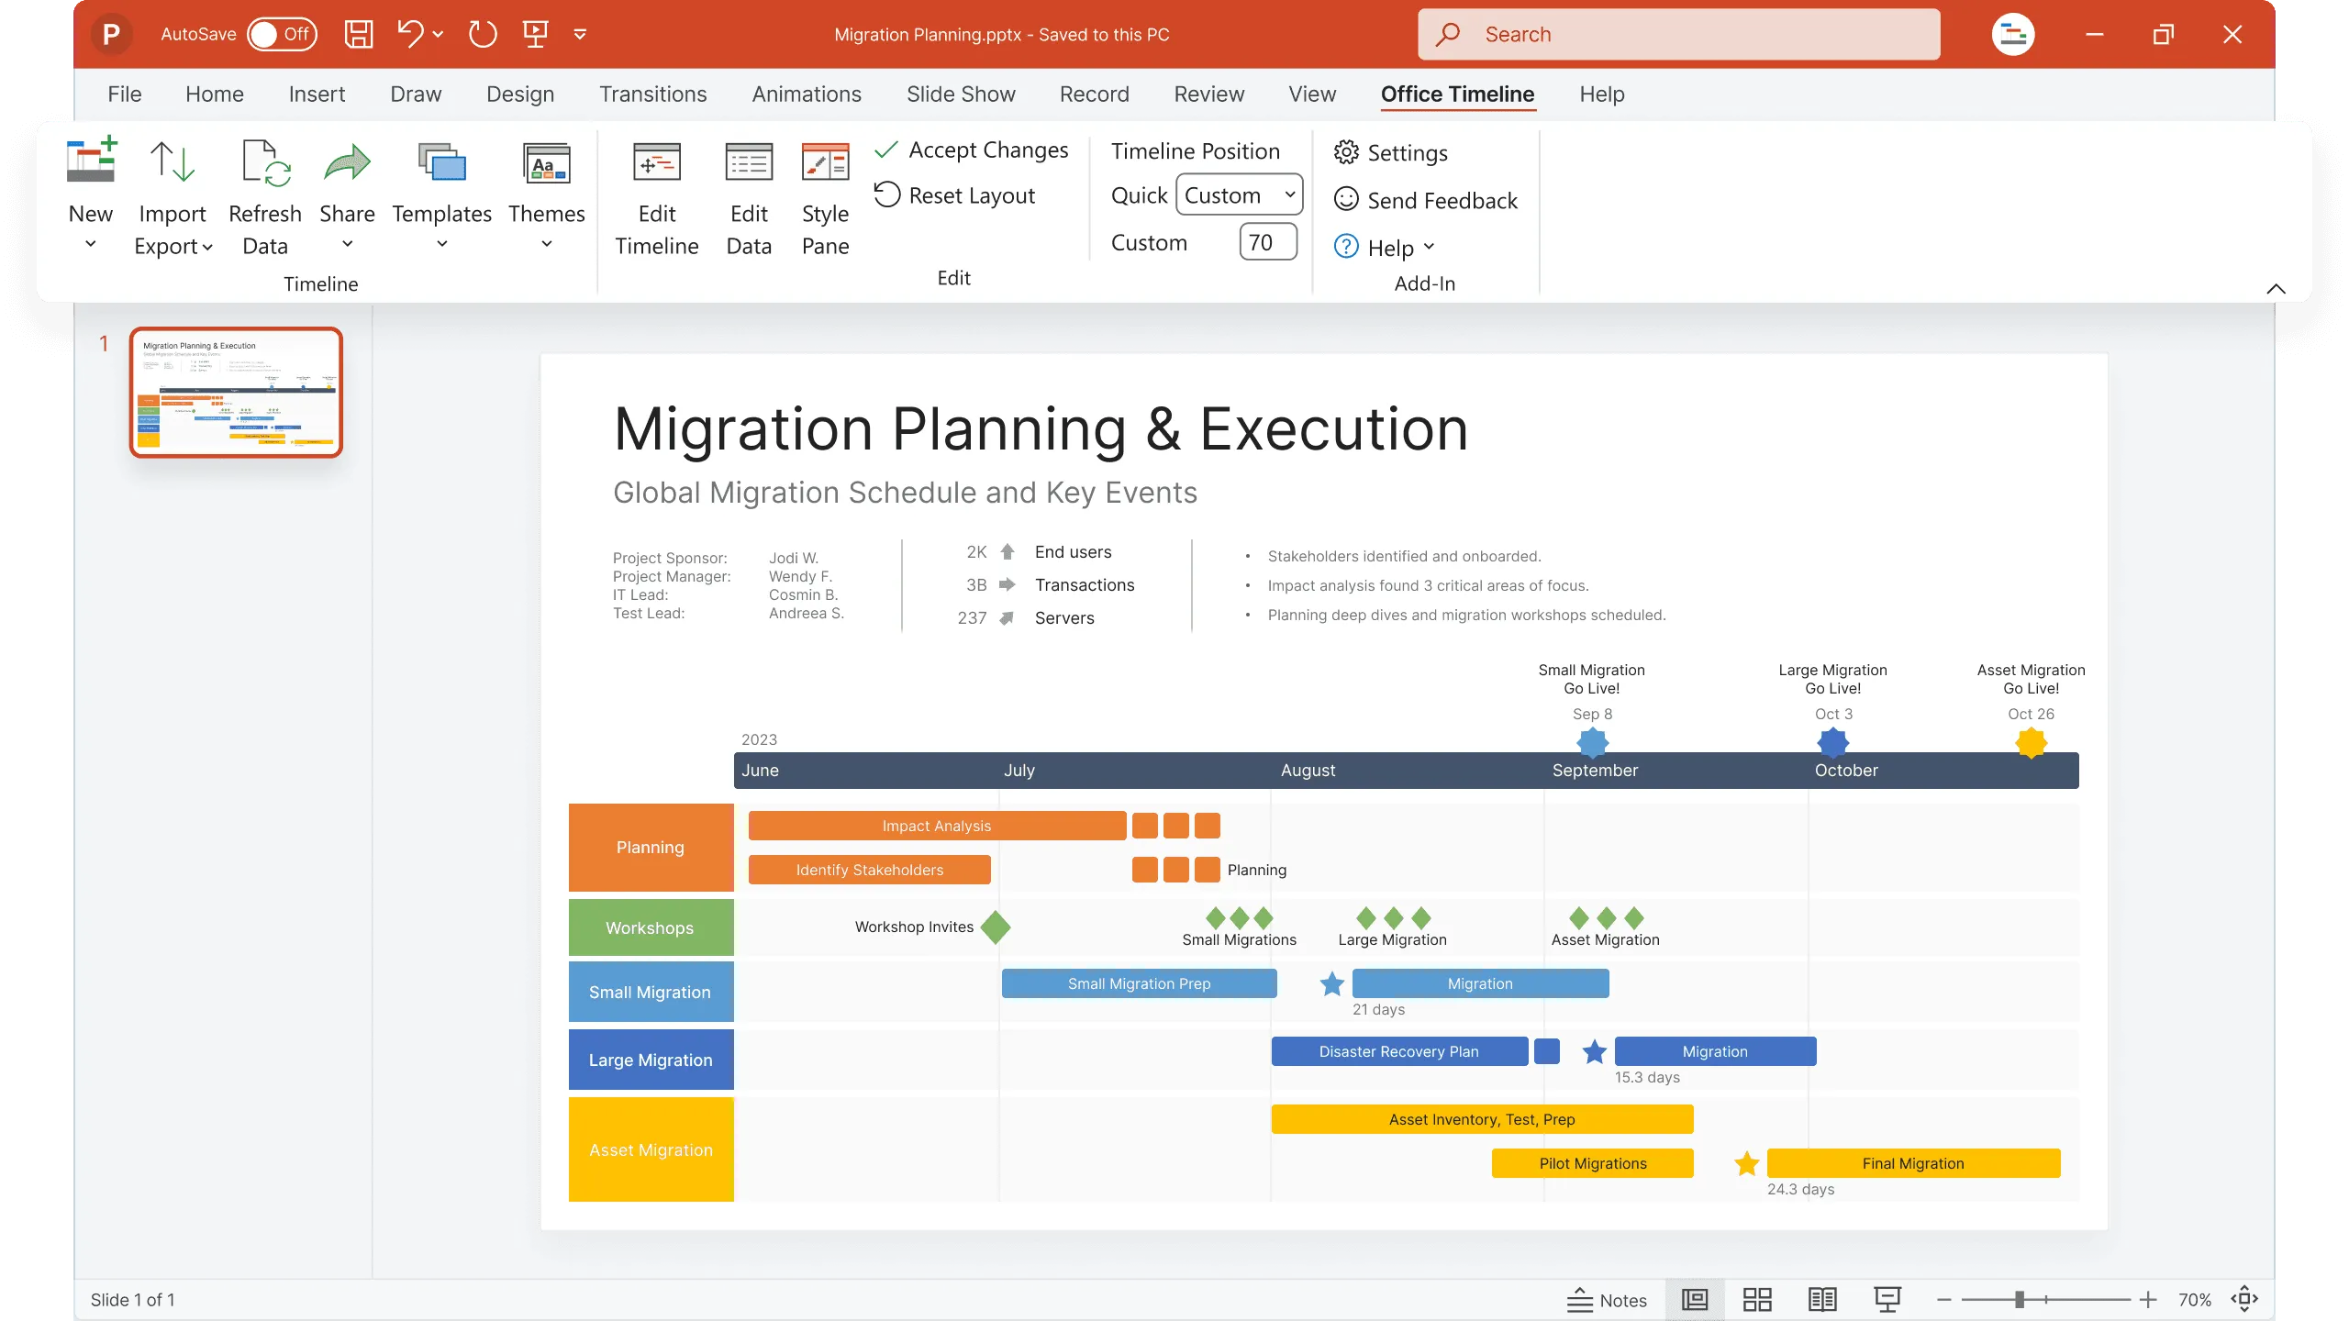
Task: Select slide 1 thumbnail
Action: [236, 392]
